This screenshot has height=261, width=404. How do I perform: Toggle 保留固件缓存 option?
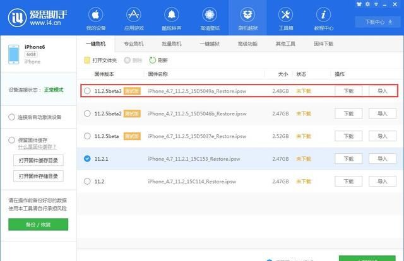click(11, 140)
